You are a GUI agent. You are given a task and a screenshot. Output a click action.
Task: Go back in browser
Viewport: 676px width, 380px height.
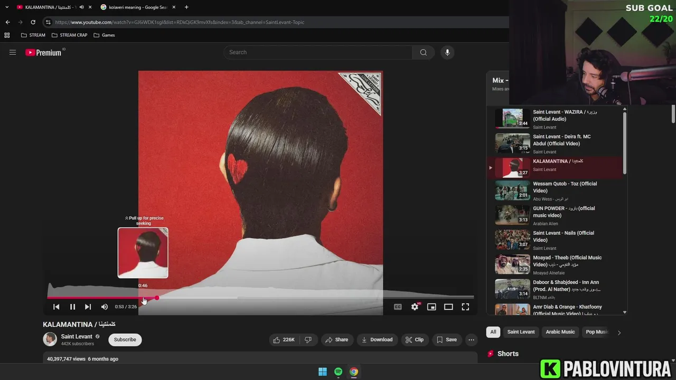pos(7,22)
